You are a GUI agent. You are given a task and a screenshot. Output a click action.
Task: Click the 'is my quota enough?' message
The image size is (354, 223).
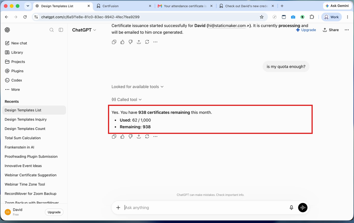click(286, 67)
